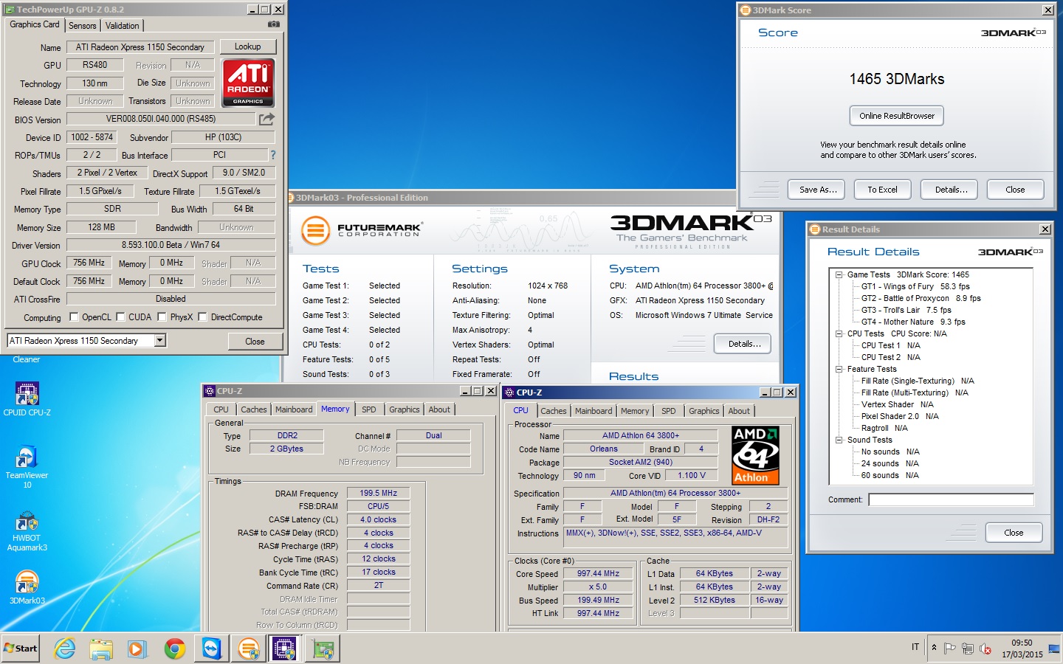The height and width of the screenshot is (664, 1063).
Task: Toggle the CUDA checkbox
Action: pos(121,317)
